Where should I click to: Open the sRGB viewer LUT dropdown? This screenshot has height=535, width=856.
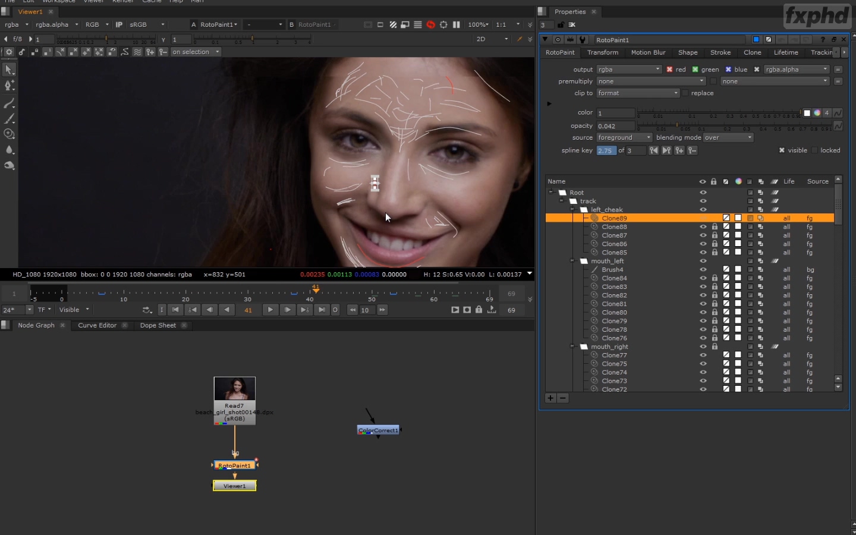pos(147,24)
